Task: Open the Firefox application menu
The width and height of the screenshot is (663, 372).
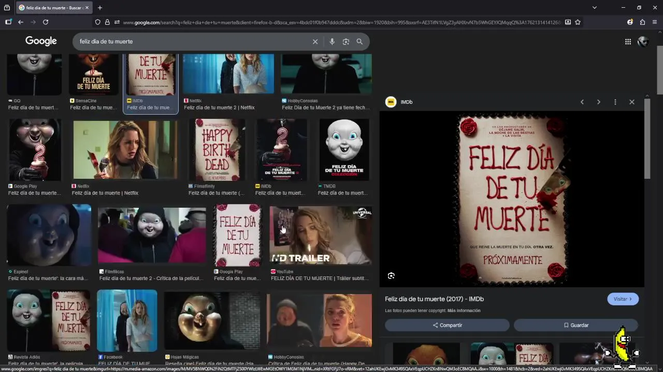Action: pyautogui.click(x=655, y=22)
